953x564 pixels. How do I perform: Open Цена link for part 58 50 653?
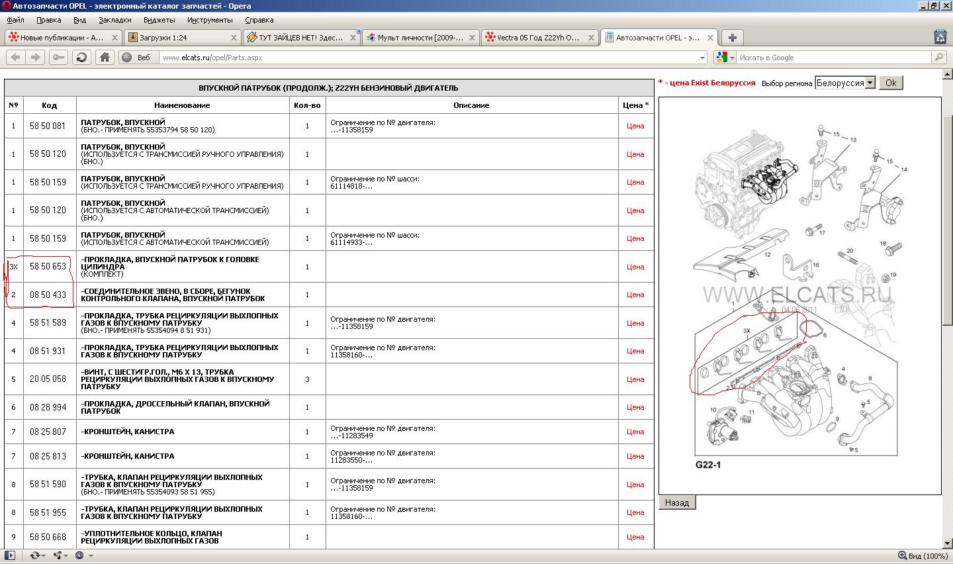[635, 267]
